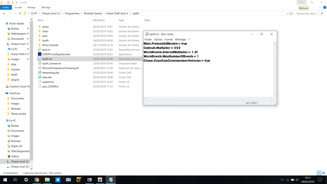Screen dimensions: 327x184
Task: Expand address bar history dropdown
Action: [x=287, y=13]
